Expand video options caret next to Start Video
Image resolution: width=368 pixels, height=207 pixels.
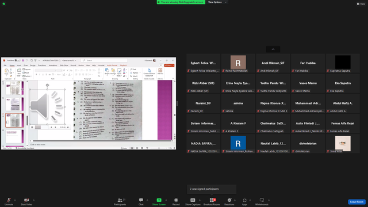[x=34, y=200]
